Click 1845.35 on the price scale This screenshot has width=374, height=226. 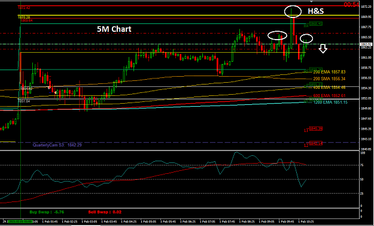[x=366, y=129]
